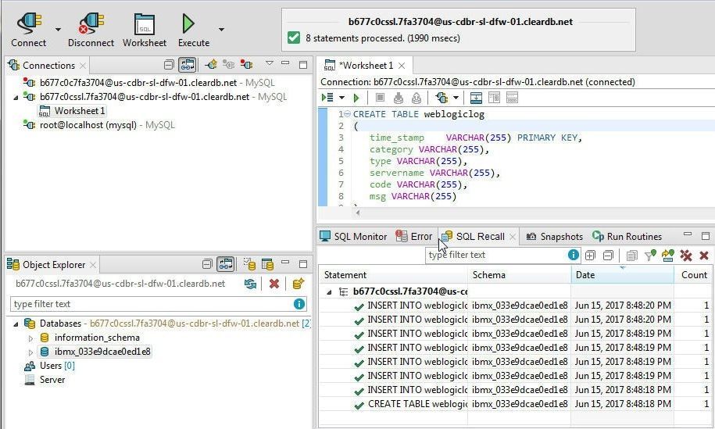
Task: Click the copy statements icon in SQL Recall
Action: click(631, 256)
